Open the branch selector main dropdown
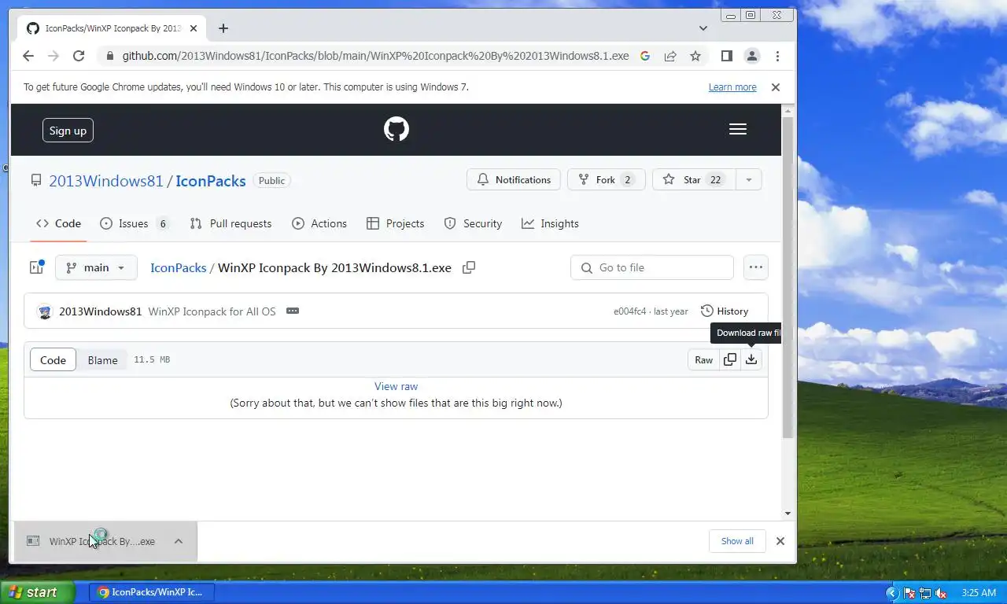This screenshot has width=1007, height=604. [96, 267]
